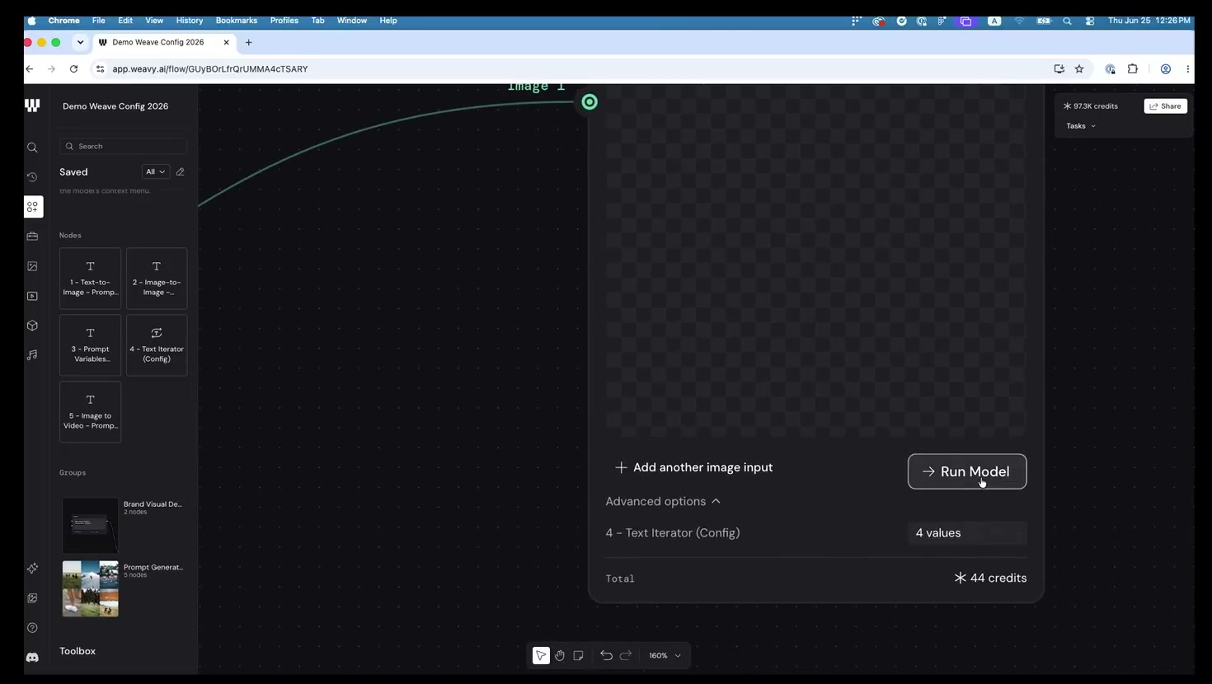Screen dimensions: 1212x684
Task: Click the undo arrow in bottom toolbar
Action: pyautogui.click(x=606, y=655)
